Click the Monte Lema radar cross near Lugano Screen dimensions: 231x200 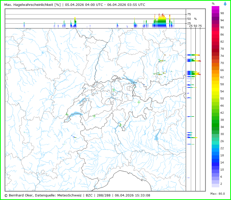click(x=120, y=125)
